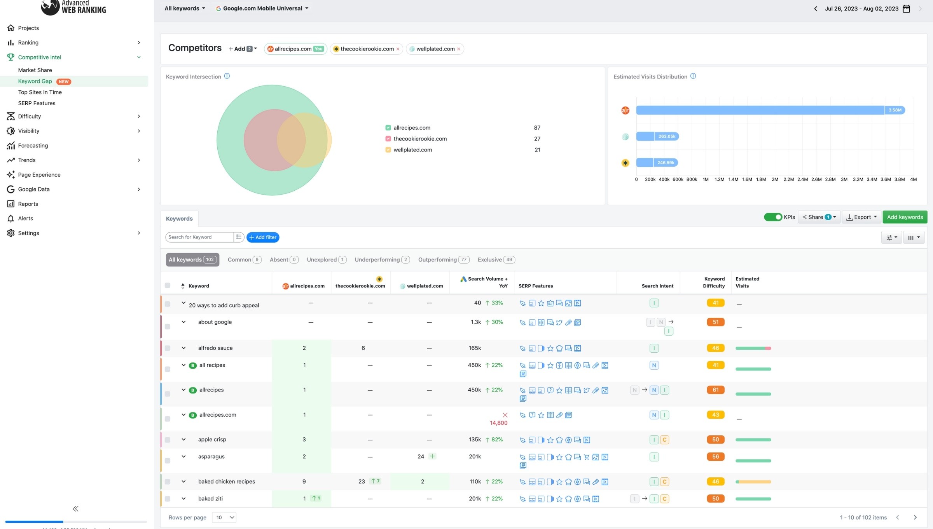Click the Competitive Intel trophy icon
Image resolution: width=933 pixels, height=529 pixels.
(10, 57)
